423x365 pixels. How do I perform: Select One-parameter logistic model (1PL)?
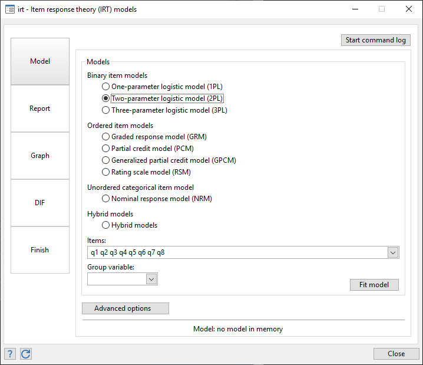pos(106,87)
